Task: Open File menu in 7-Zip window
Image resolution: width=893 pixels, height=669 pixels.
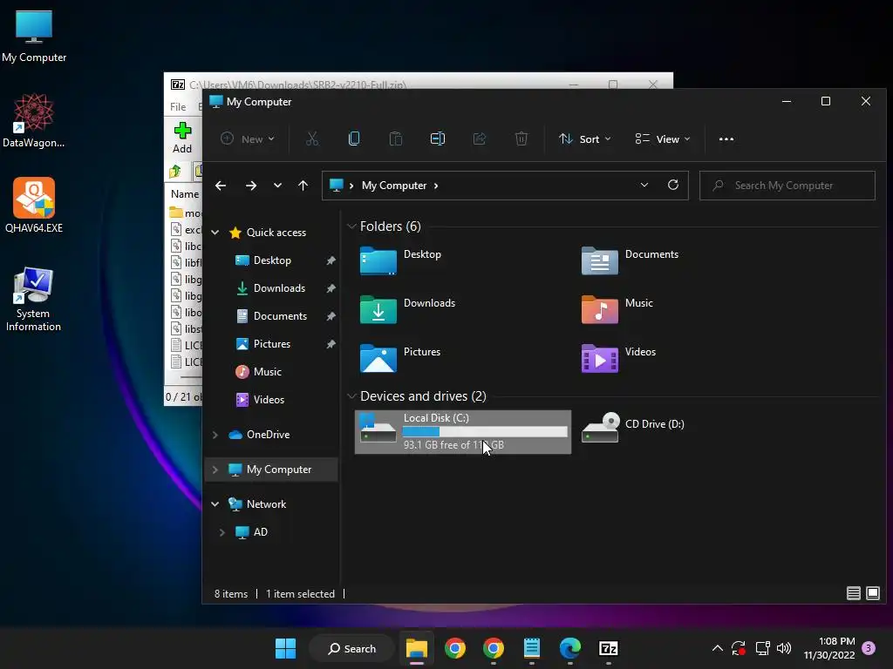Action: pyautogui.click(x=178, y=106)
